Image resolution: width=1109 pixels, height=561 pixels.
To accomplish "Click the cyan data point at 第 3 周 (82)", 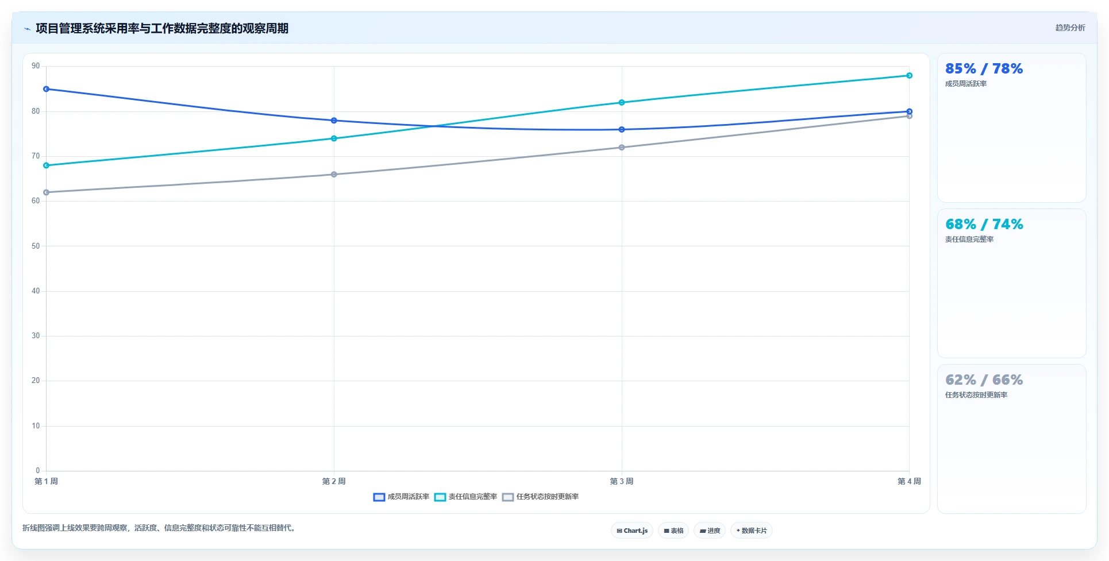I will [x=622, y=103].
